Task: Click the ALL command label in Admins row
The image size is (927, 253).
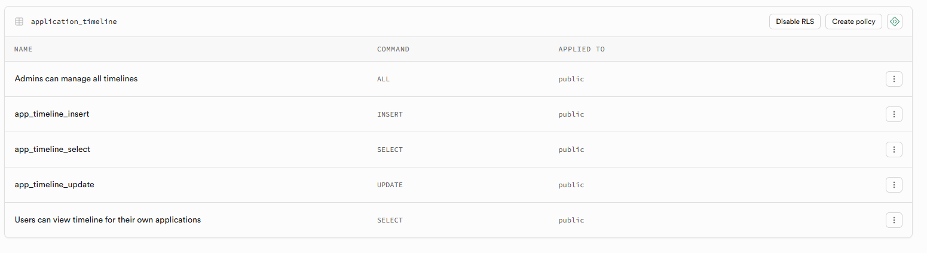Action: (x=383, y=79)
